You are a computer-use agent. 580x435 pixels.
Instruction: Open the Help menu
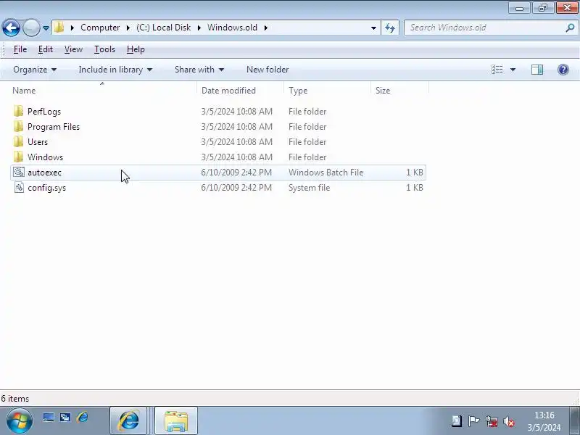pyautogui.click(x=136, y=49)
